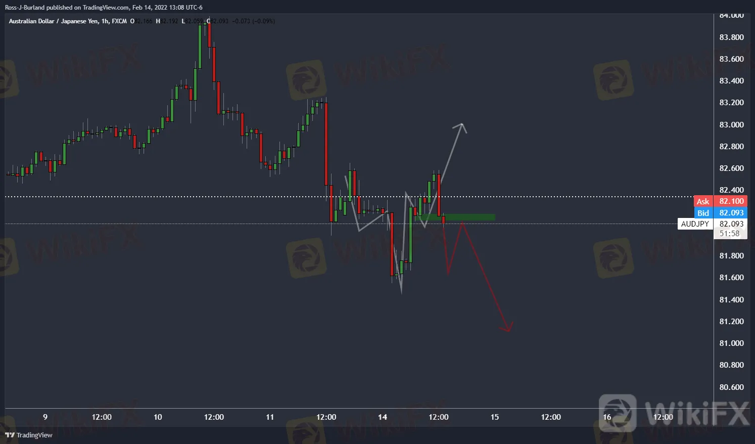Click the 12:00 label between dates 14 and 15
Screen dimensions: 755x444
[439, 417]
